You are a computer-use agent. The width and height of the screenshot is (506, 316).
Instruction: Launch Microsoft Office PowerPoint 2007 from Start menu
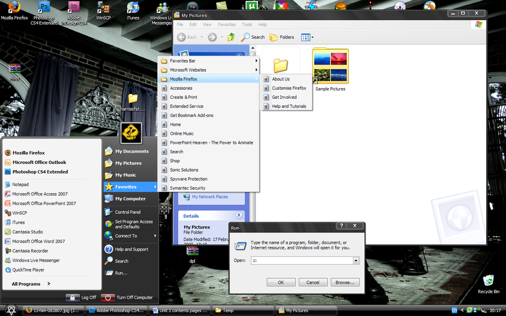tap(40, 203)
